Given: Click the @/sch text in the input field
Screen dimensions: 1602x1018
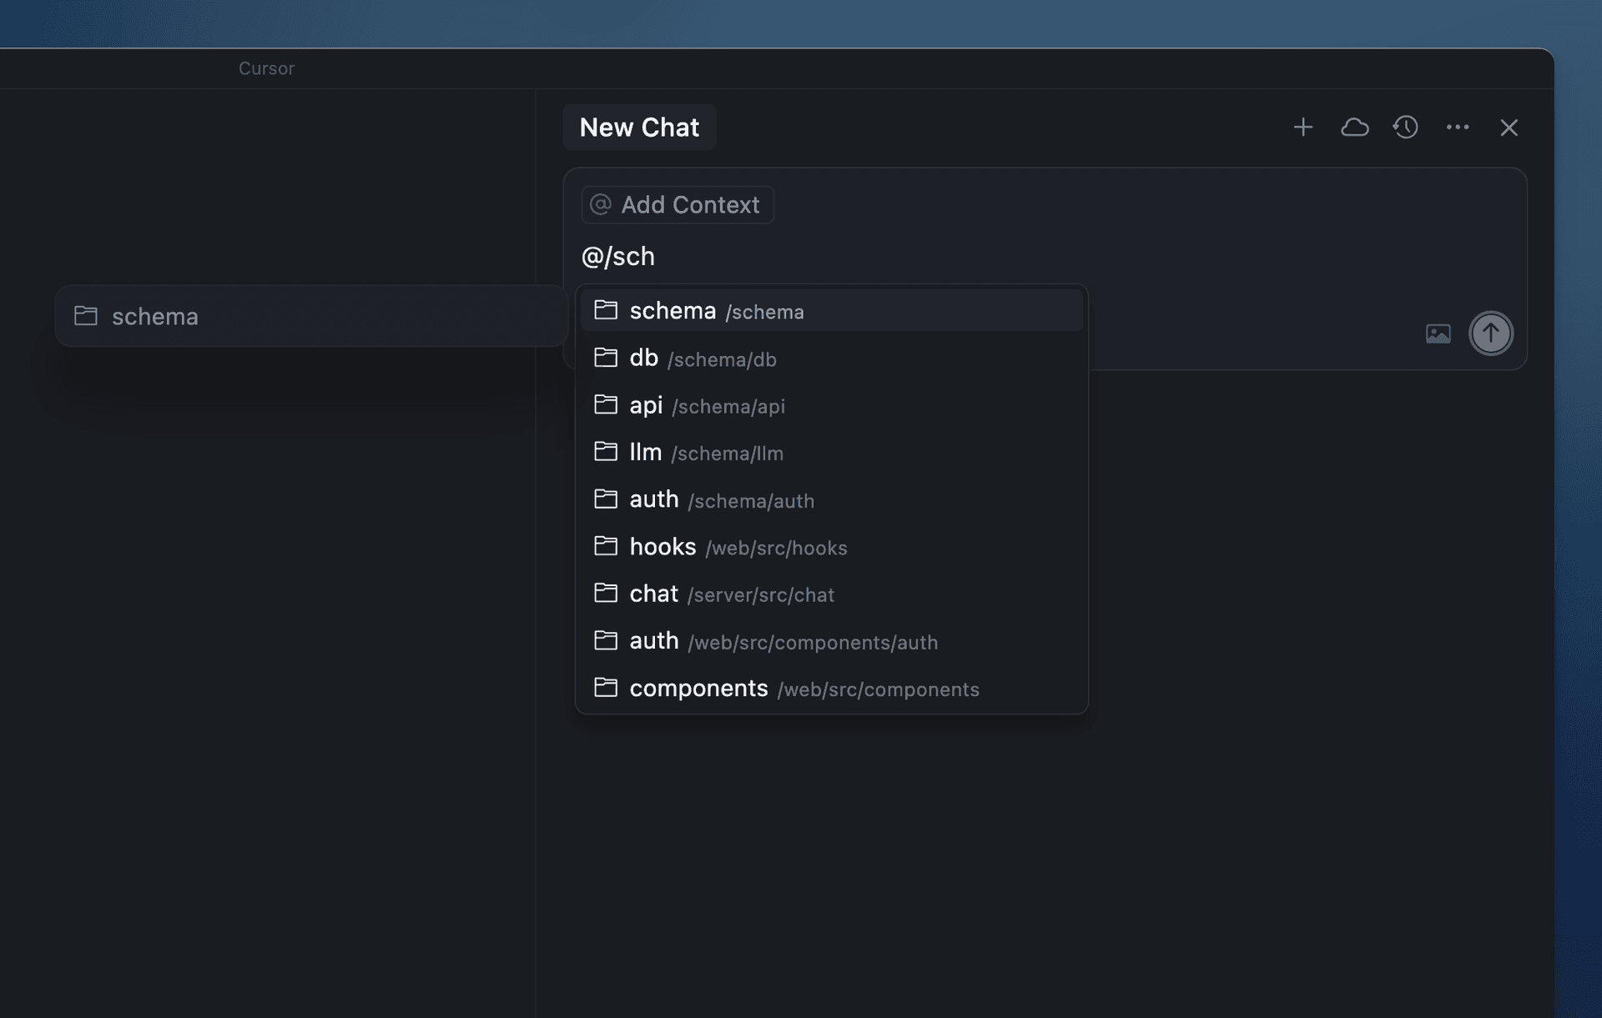Looking at the screenshot, I should click(618, 256).
